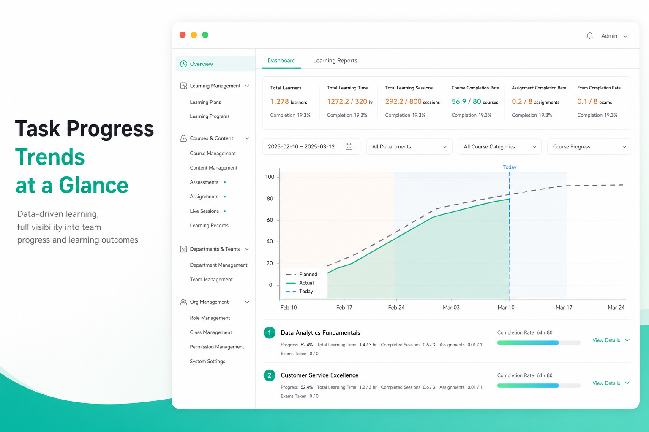Click the Departments & Teams icon
The height and width of the screenshot is (432, 649).
pyautogui.click(x=183, y=249)
